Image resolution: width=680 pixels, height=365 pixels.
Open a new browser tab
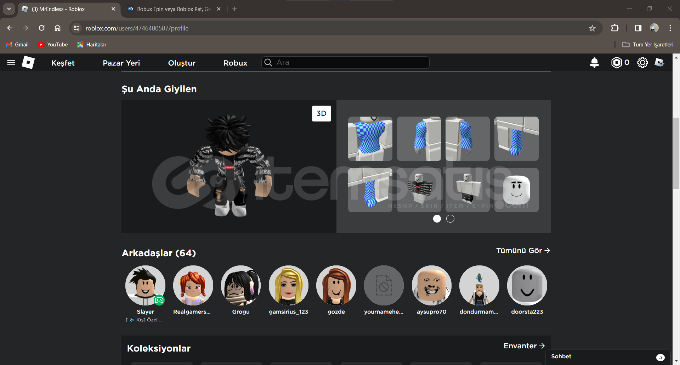(234, 9)
